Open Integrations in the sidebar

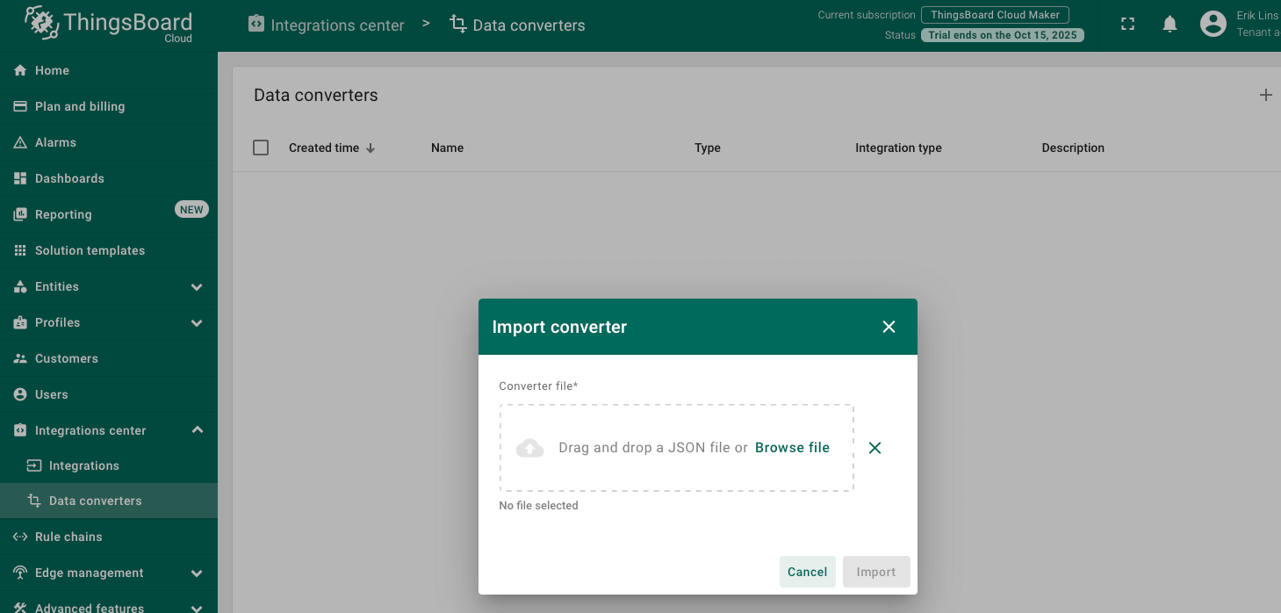click(x=83, y=465)
